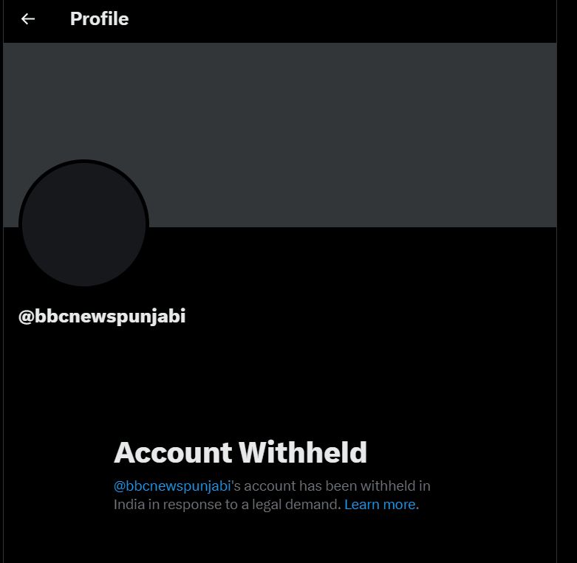Viewport: 577px width, 563px height.
Task: Click the Account Withheld heading
Action: point(240,452)
